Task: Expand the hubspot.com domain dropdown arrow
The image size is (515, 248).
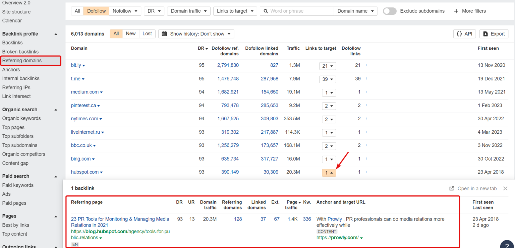Action: point(101,172)
